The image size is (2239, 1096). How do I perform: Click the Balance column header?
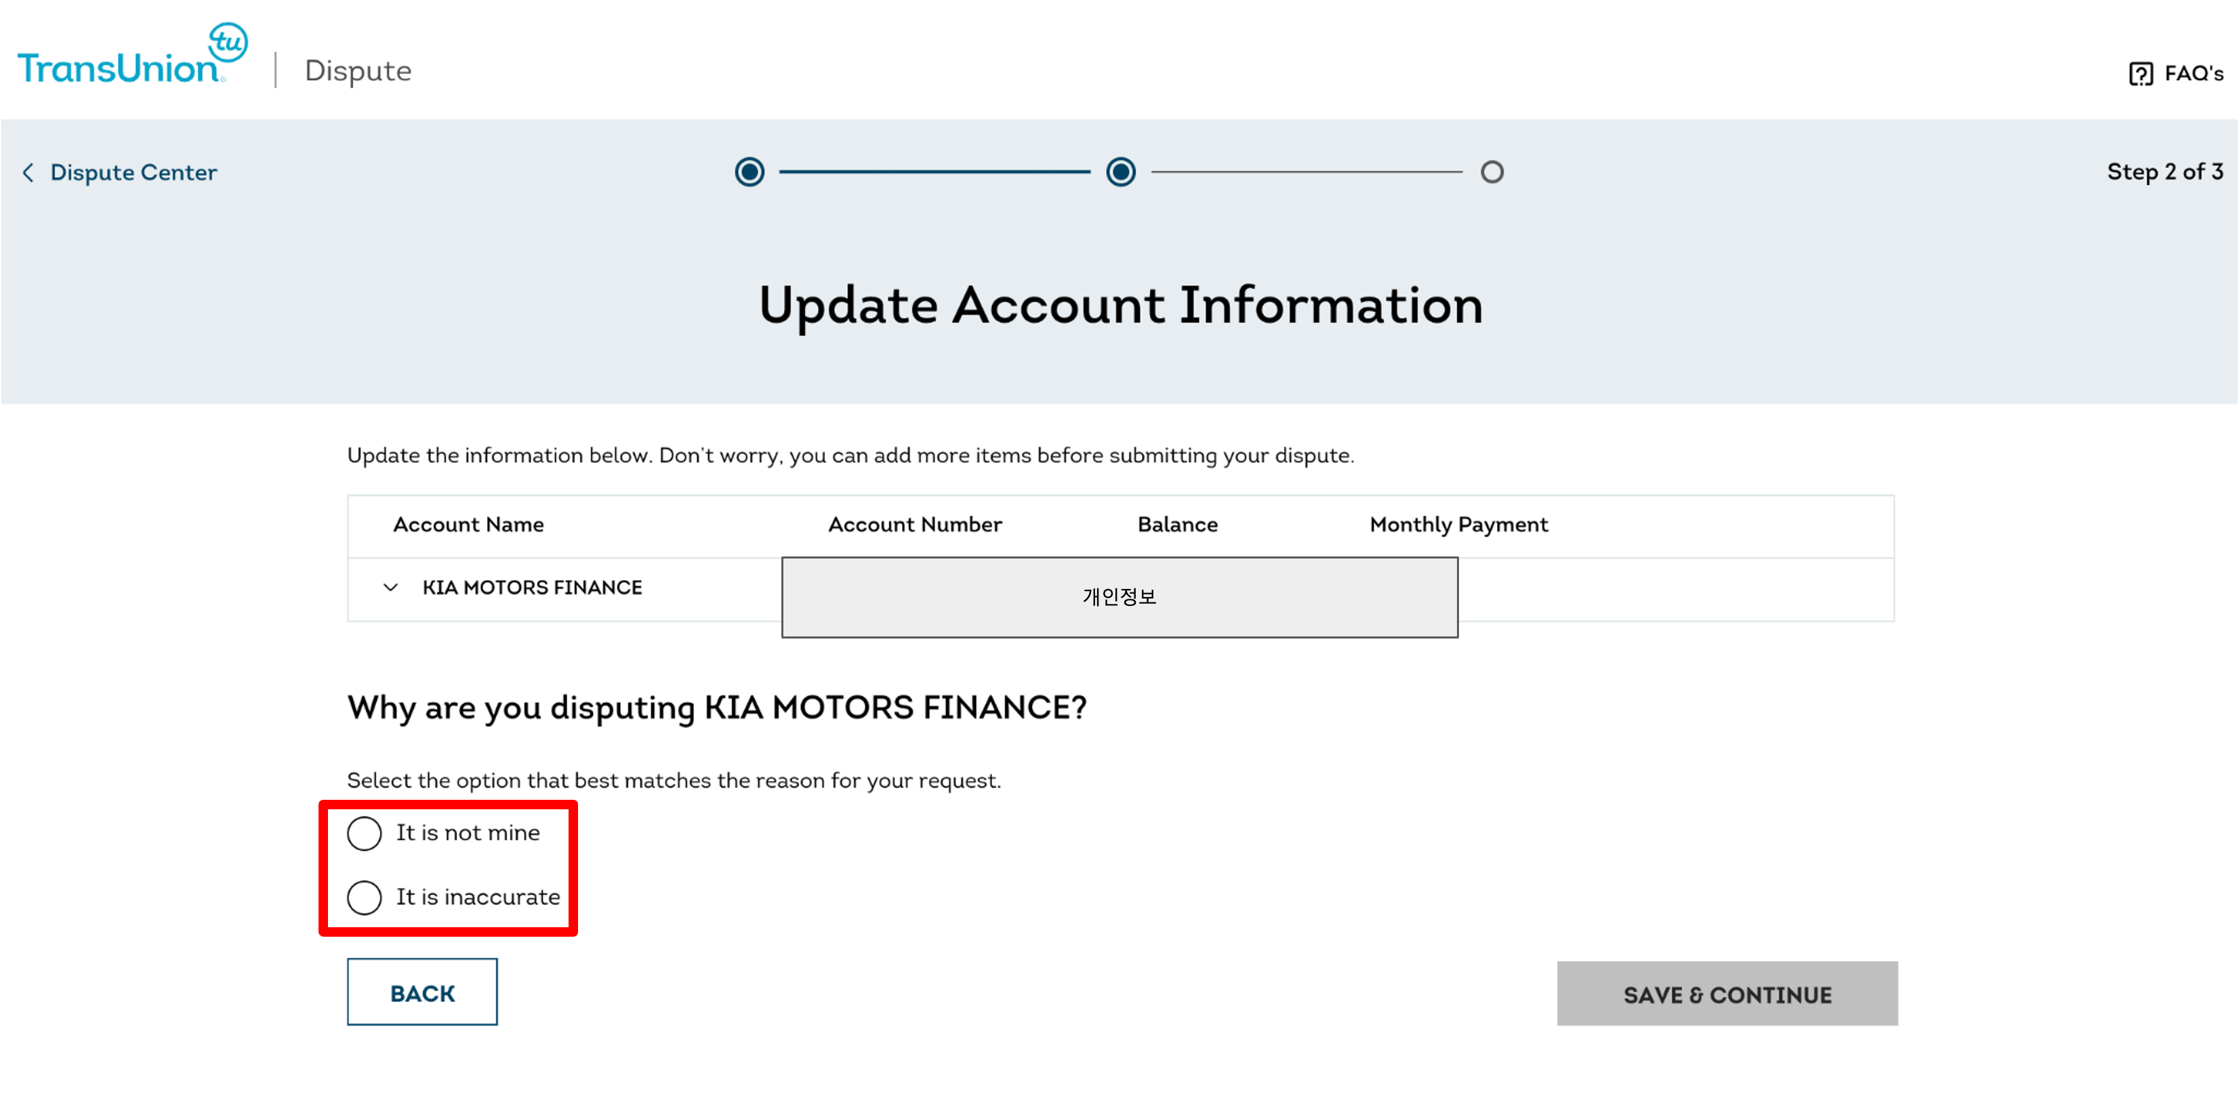[1177, 524]
